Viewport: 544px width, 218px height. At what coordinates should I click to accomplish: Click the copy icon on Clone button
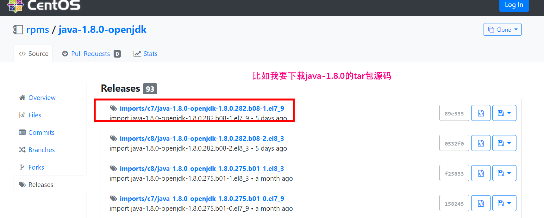click(491, 29)
